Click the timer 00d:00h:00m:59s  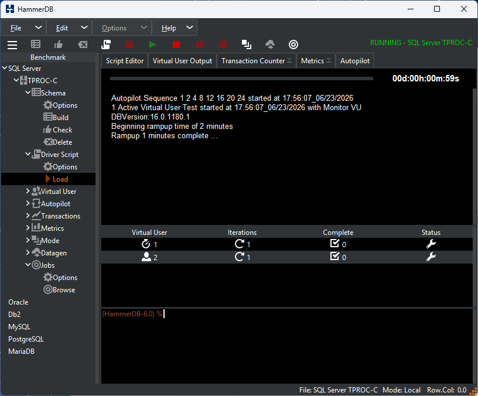[425, 78]
